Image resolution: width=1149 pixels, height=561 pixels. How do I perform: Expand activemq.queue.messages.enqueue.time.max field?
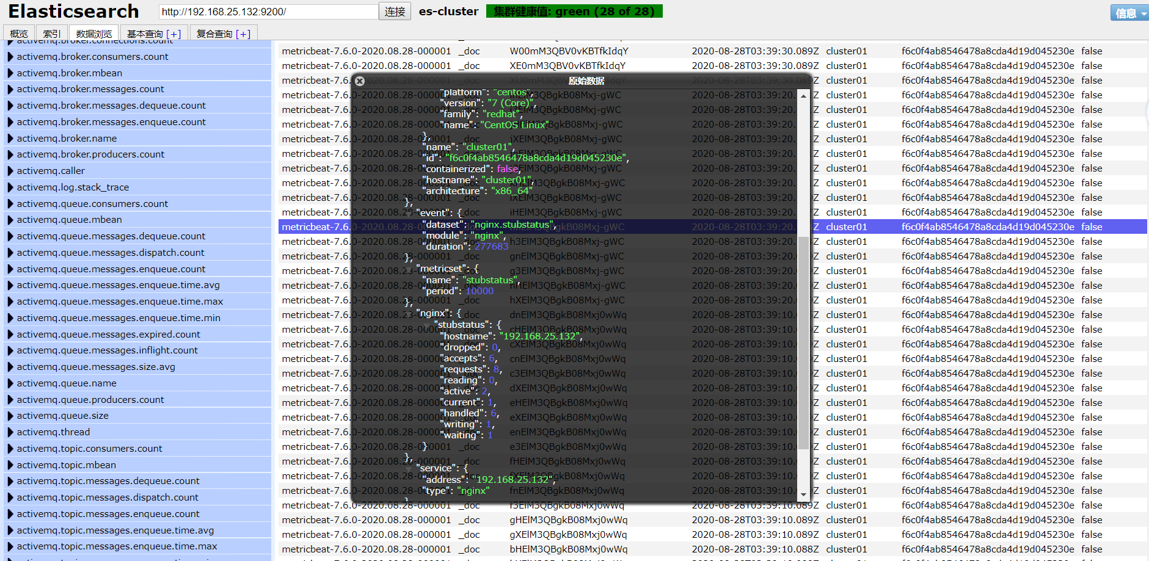[x=10, y=302]
